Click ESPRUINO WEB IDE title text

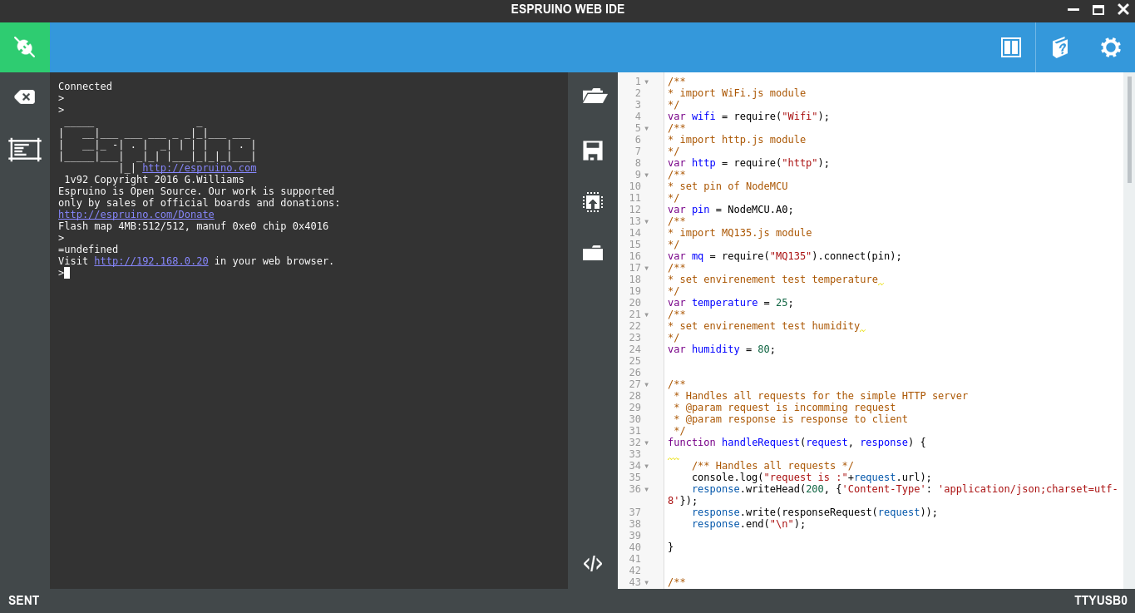click(x=567, y=10)
